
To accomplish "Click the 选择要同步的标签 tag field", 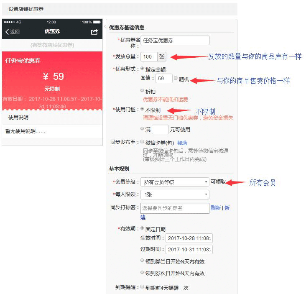I will pos(175,208).
